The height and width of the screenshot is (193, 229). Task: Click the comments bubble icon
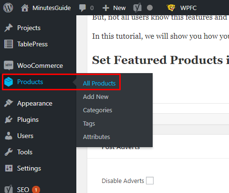(x=83, y=8)
